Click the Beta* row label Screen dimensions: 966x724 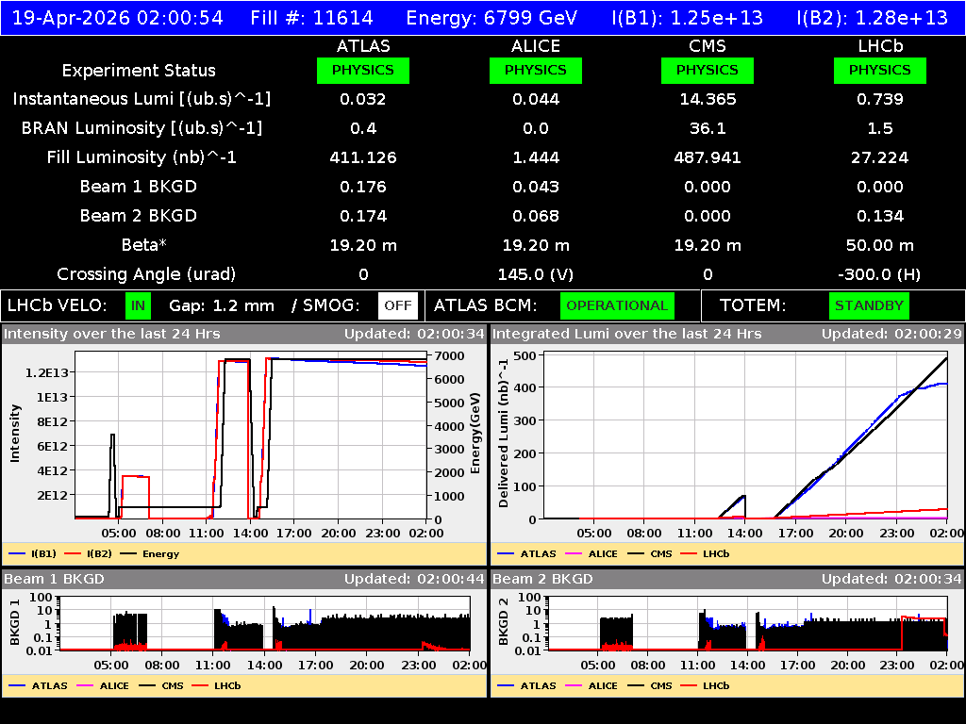point(144,245)
